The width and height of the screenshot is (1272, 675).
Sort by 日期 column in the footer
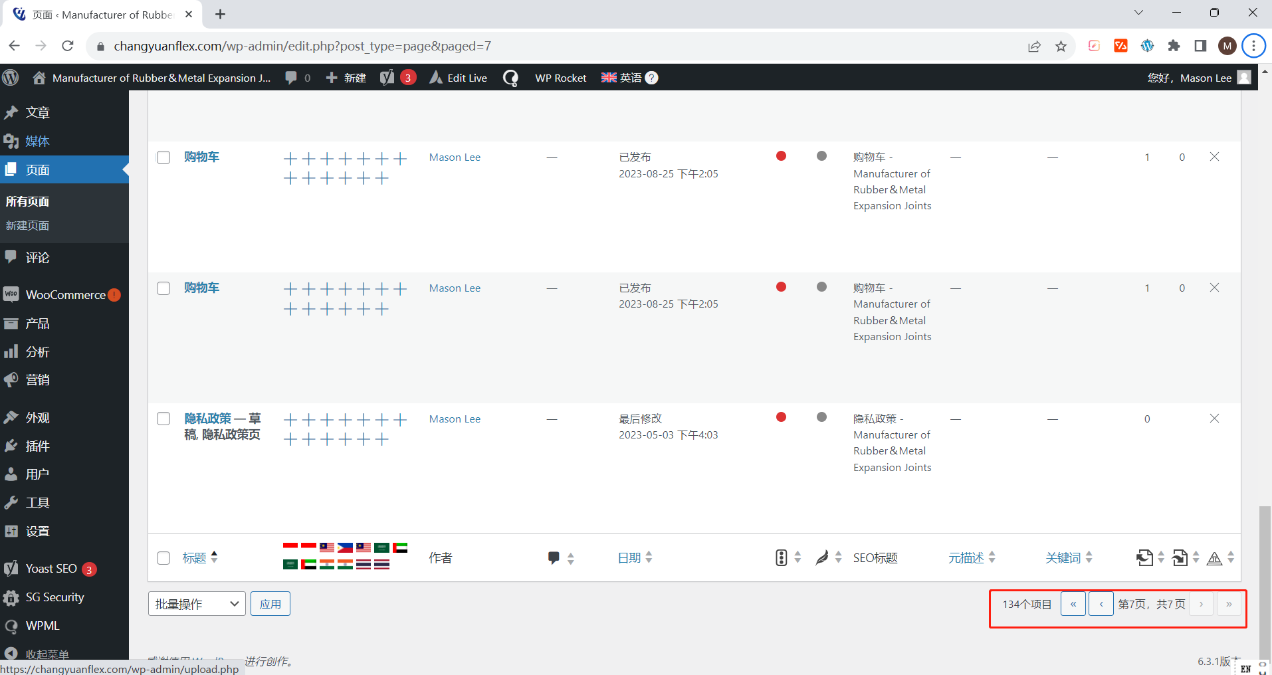635,558
